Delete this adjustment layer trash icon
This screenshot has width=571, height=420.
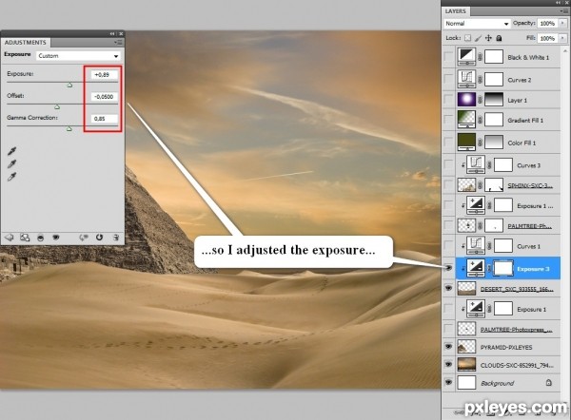point(116,238)
